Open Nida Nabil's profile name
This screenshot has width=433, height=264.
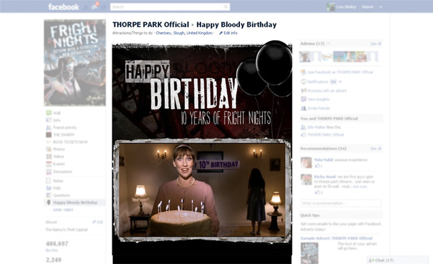pos(324,160)
